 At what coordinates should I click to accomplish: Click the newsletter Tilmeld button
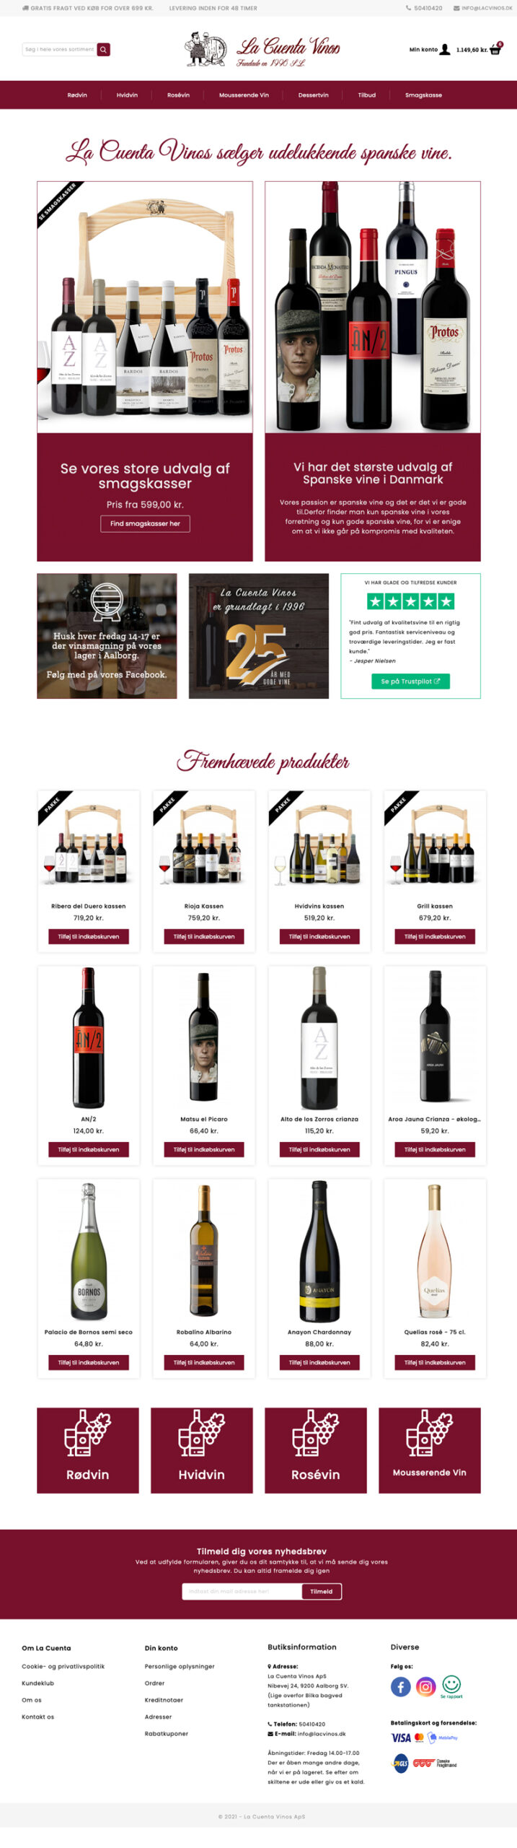322,1591
